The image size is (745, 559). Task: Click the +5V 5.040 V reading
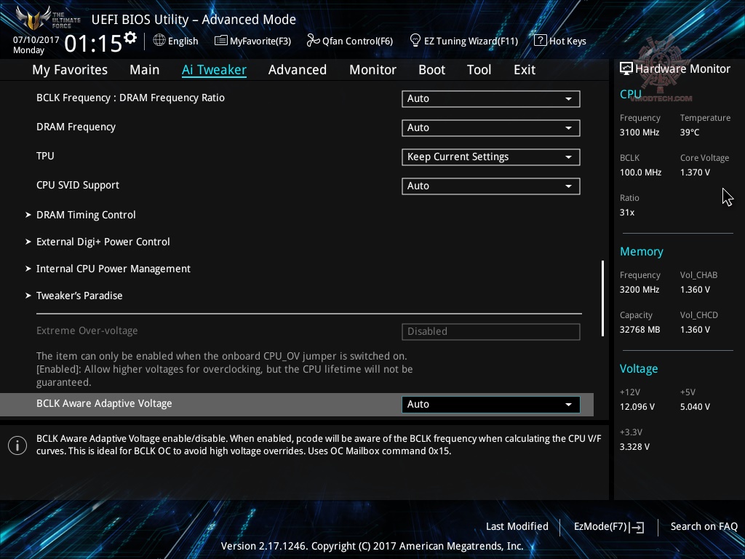coord(695,407)
